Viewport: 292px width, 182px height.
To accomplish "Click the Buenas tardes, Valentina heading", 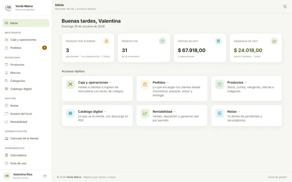I will tap(91, 21).
